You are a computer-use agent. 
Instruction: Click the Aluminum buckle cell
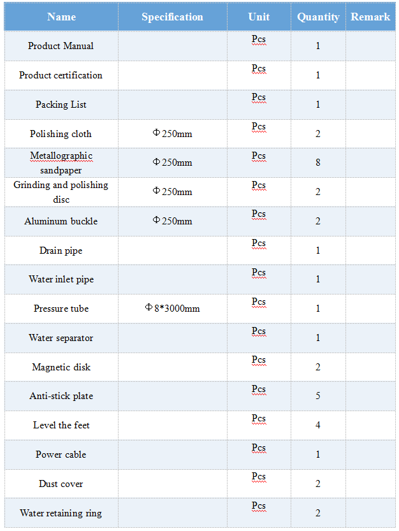pyautogui.click(x=61, y=221)
